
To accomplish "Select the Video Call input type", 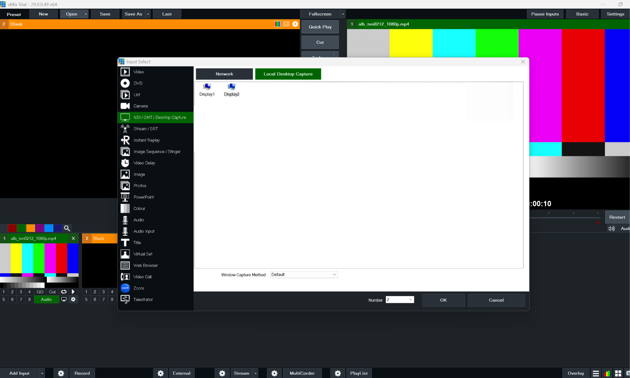I will tap(156, 277).
